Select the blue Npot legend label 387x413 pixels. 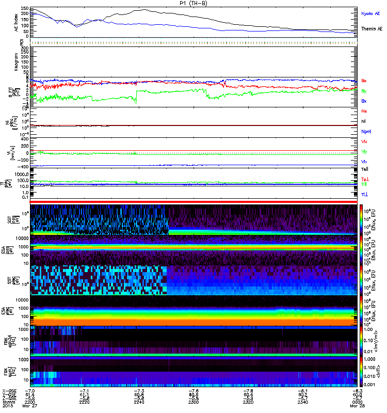(x=366, y=132)
